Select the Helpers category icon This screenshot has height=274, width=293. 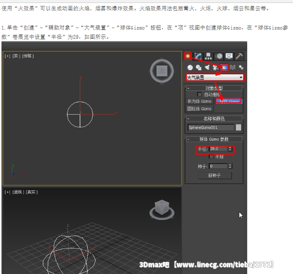click(x=225, y=67)
